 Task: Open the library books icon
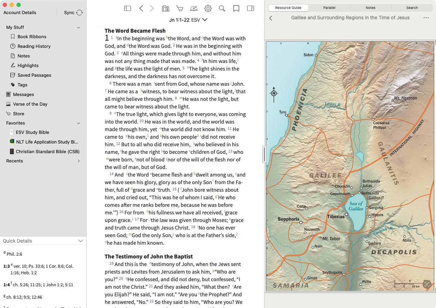point(166,8)
